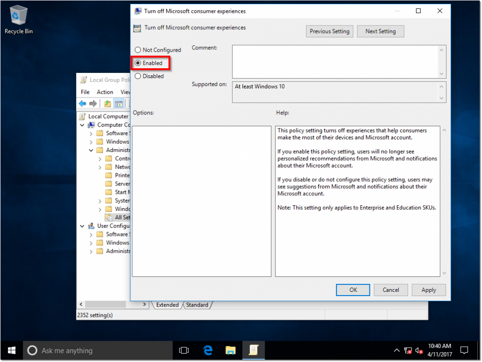Launch Microsoft Edge from the taskbar

(x=208, y=350)
